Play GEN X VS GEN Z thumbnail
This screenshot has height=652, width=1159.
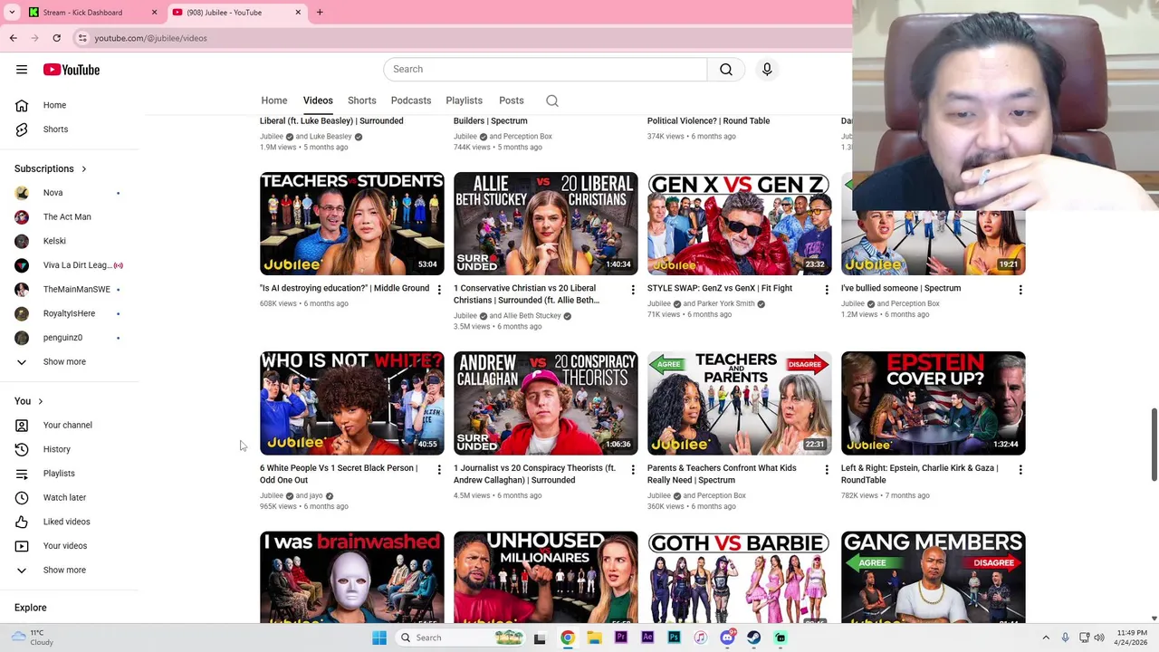(x=739, y=223)
